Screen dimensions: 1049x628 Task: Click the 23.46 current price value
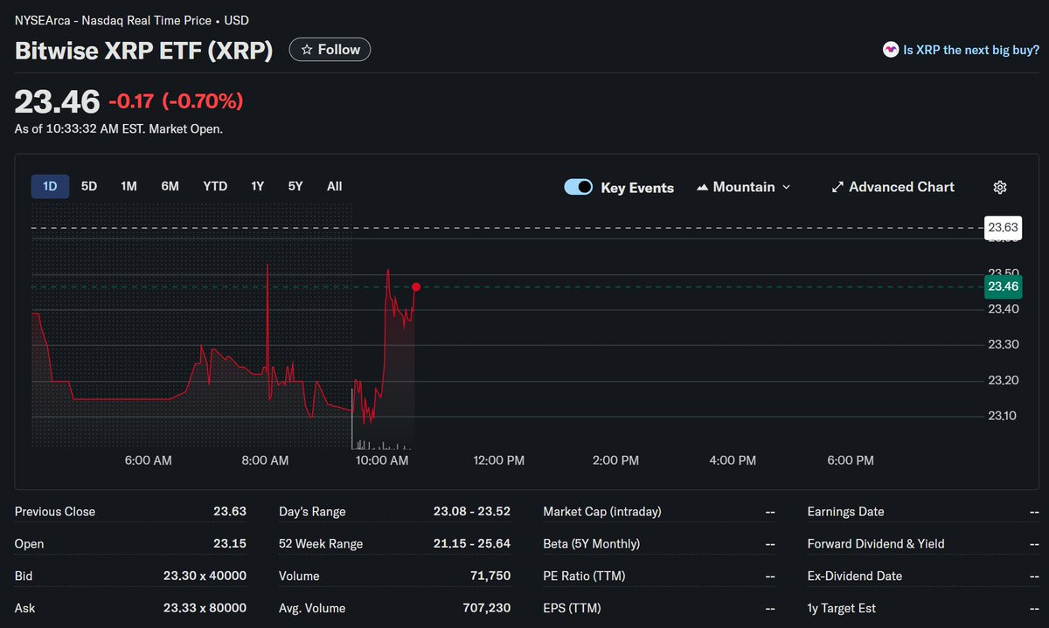(58, 101)
